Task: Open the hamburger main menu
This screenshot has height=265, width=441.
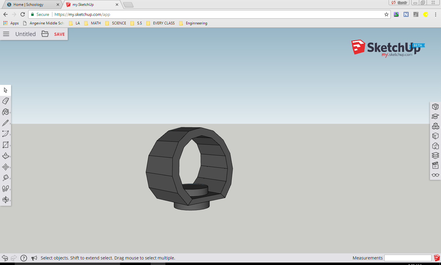Action: pyautogui.click(x=6, y=34)
